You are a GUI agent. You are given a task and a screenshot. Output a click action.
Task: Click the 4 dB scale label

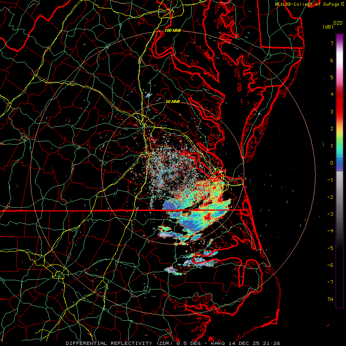332,95
